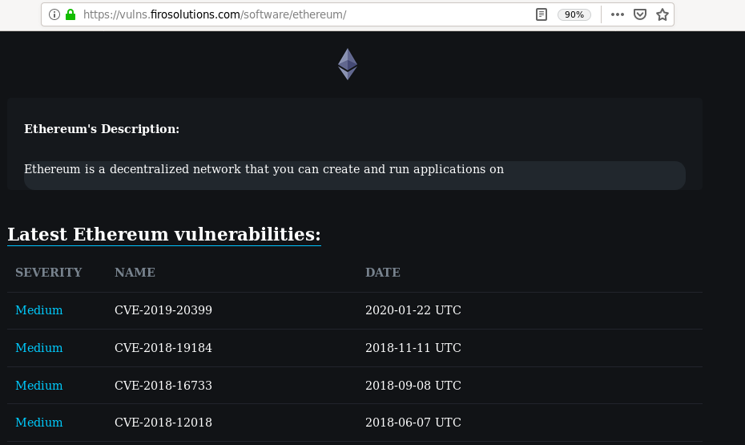Click the address bar URL field
The width and height of the screenshot is (745, 445).
tap(304, 14)
